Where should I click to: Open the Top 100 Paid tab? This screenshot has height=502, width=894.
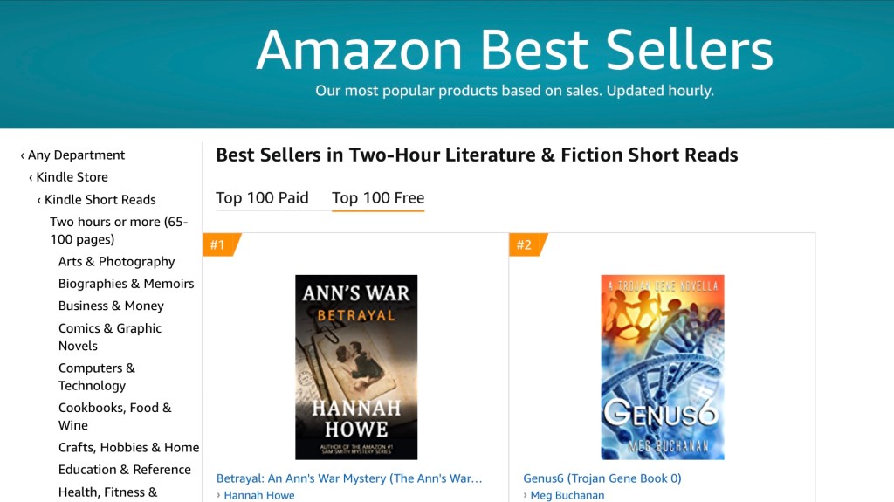point(262,198)
